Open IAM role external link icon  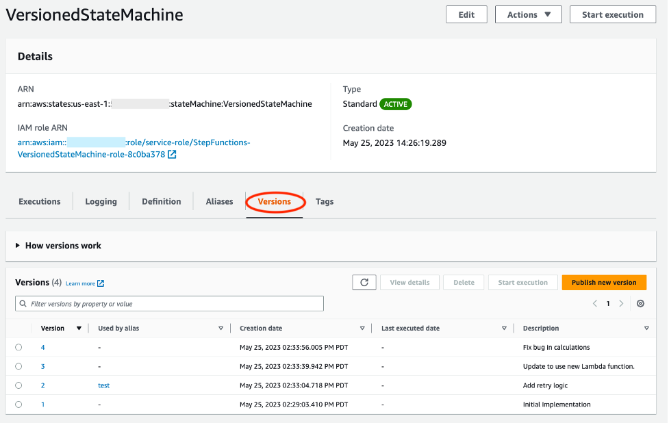pos(172,155)
